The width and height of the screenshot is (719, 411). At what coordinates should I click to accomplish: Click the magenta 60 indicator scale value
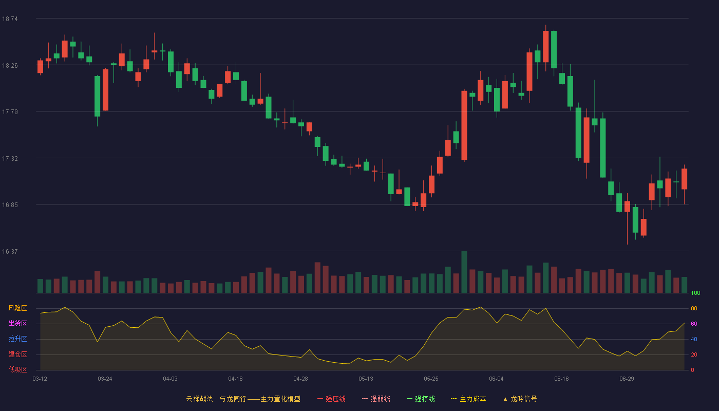tap(694, 324)
